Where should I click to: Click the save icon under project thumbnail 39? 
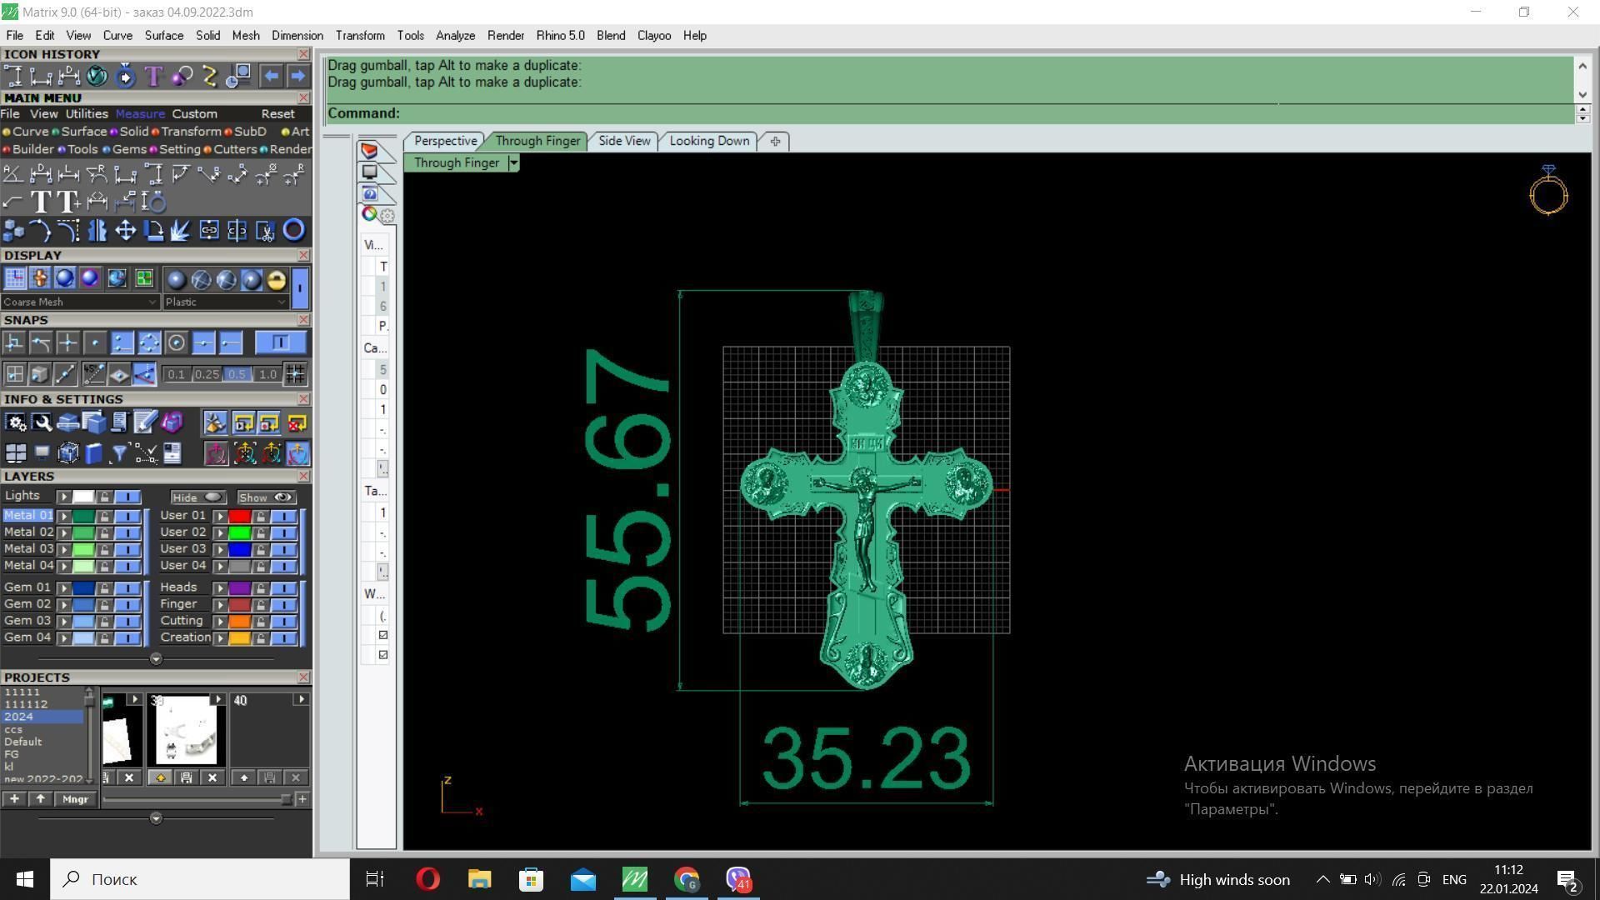point(186,777)
